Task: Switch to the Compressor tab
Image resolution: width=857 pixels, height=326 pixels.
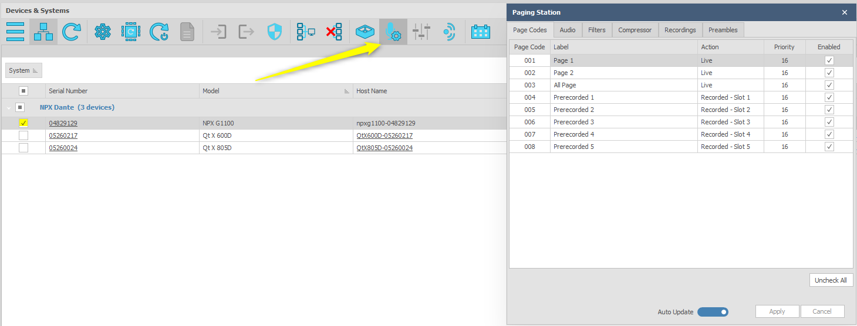Action: 635,30
